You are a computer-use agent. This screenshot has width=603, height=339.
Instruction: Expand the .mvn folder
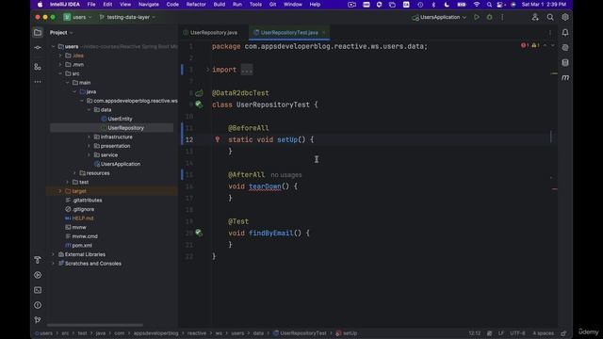[x=60, y=65]
